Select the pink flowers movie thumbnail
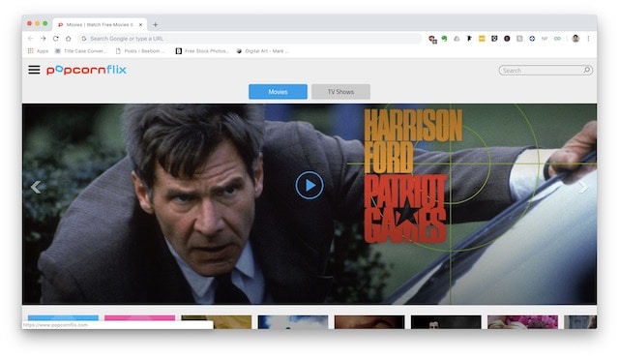The width and height of the screenshot is (619, 358). [522, 321]
